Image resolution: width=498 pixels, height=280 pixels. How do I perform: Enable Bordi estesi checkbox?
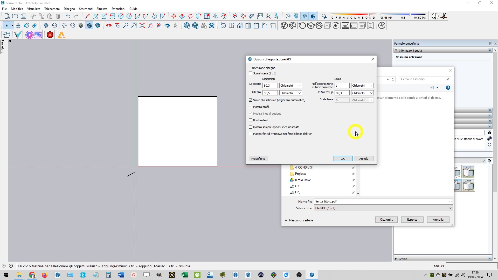pos(250,120)
